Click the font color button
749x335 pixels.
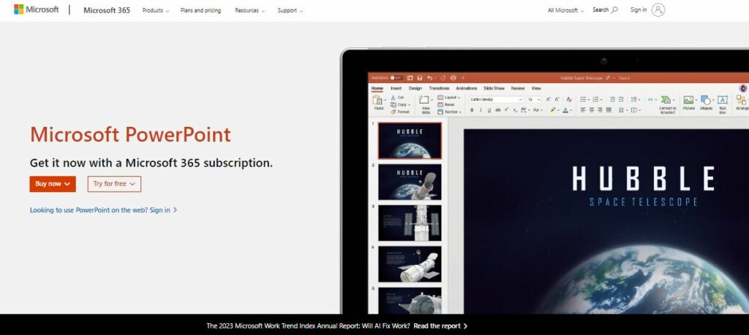coord(565,110)
